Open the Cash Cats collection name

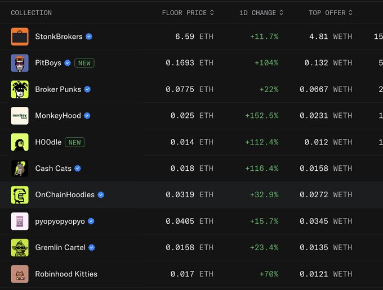click(x=54, y=169)
